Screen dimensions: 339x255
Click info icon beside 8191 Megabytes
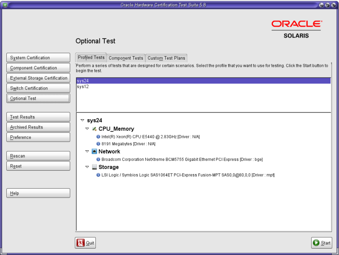(x=98, y=144)
